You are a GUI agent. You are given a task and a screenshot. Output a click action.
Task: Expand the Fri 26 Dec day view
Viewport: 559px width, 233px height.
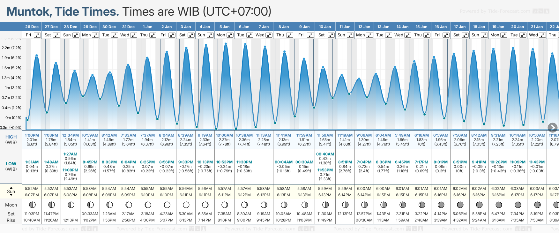click(37, 35)
